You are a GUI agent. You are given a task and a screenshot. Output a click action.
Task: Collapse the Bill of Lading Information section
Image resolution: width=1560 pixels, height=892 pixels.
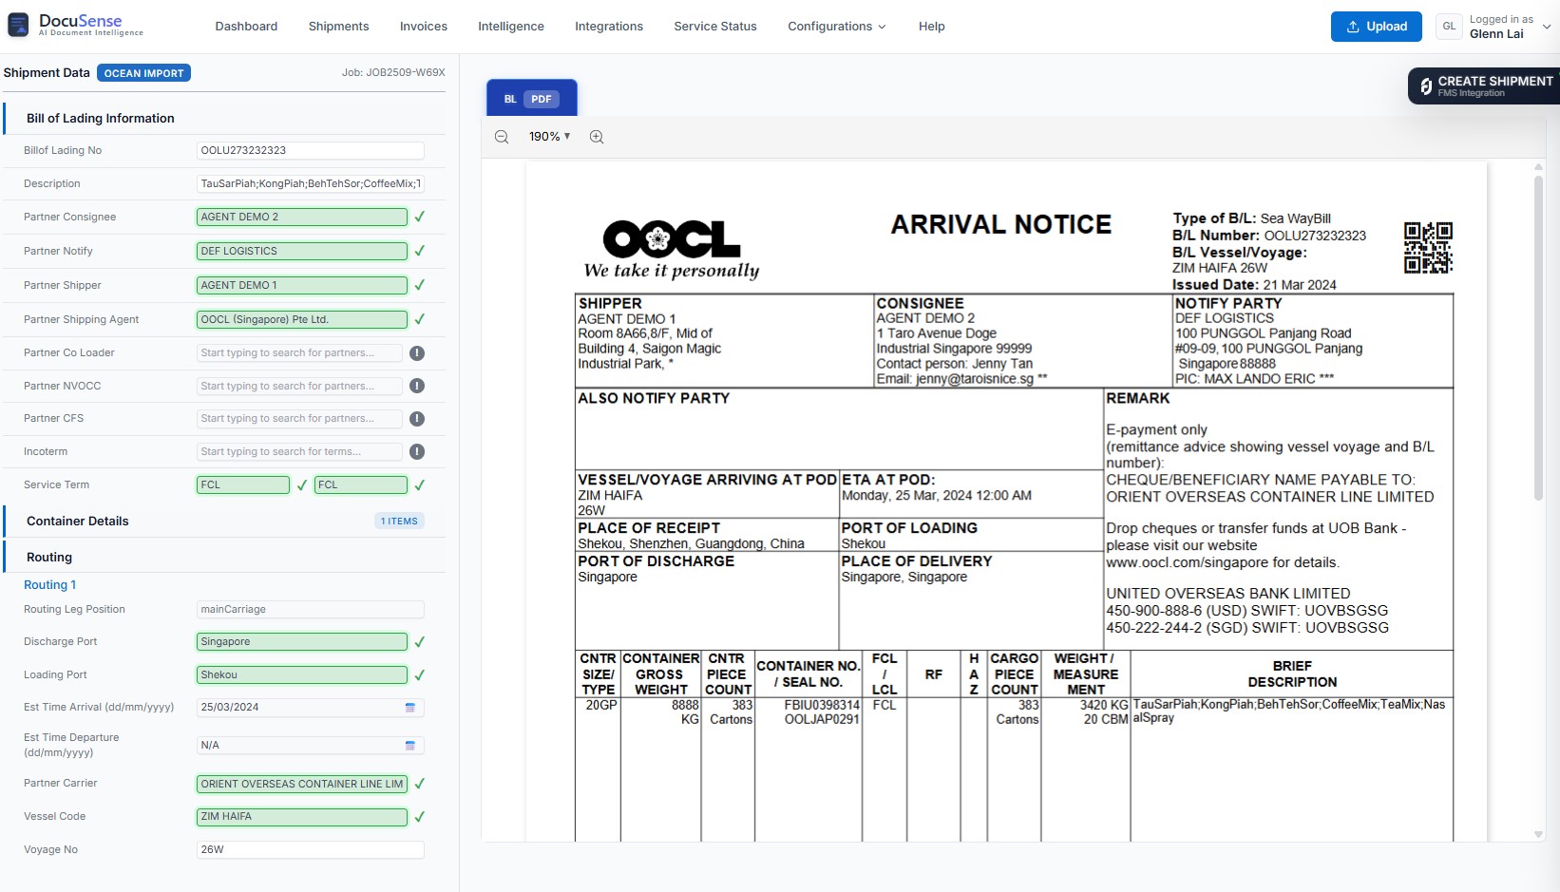click(224, 119)
